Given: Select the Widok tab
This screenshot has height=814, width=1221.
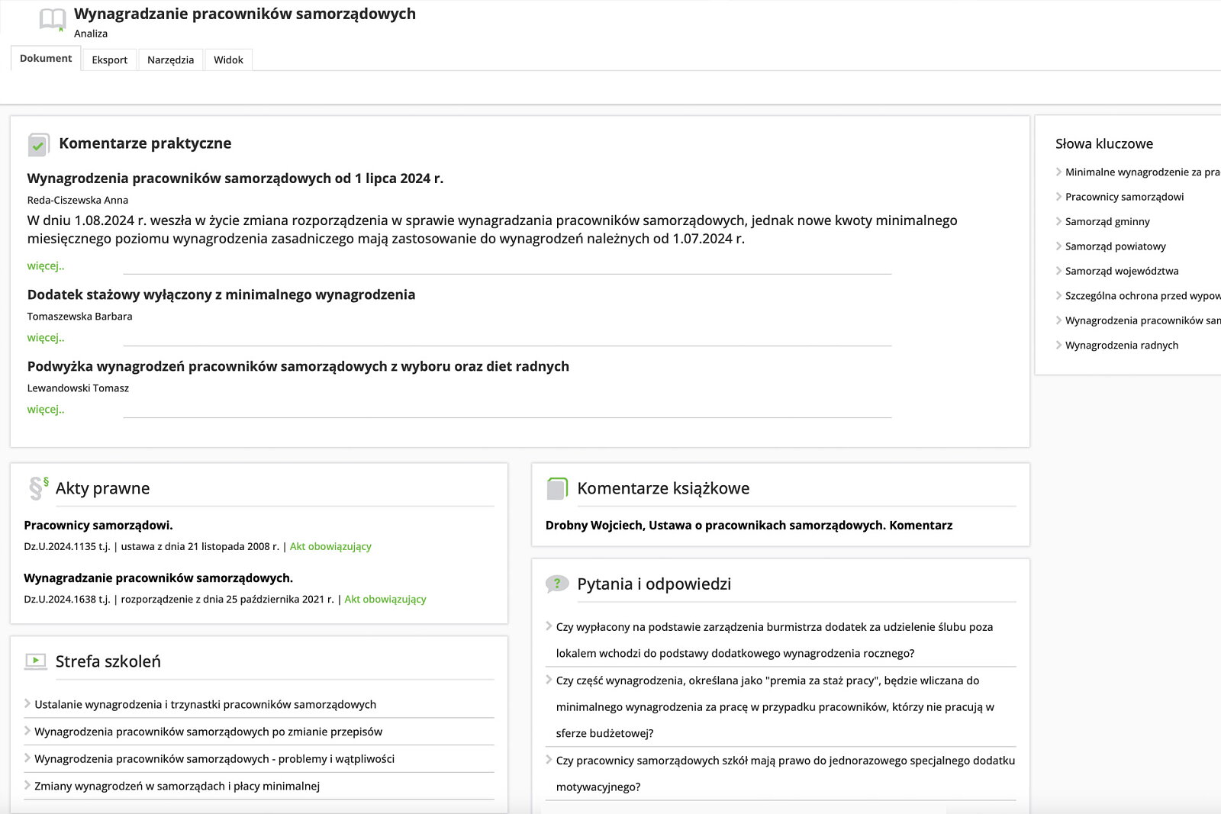Looking at the screenshot, I should 228,60.
